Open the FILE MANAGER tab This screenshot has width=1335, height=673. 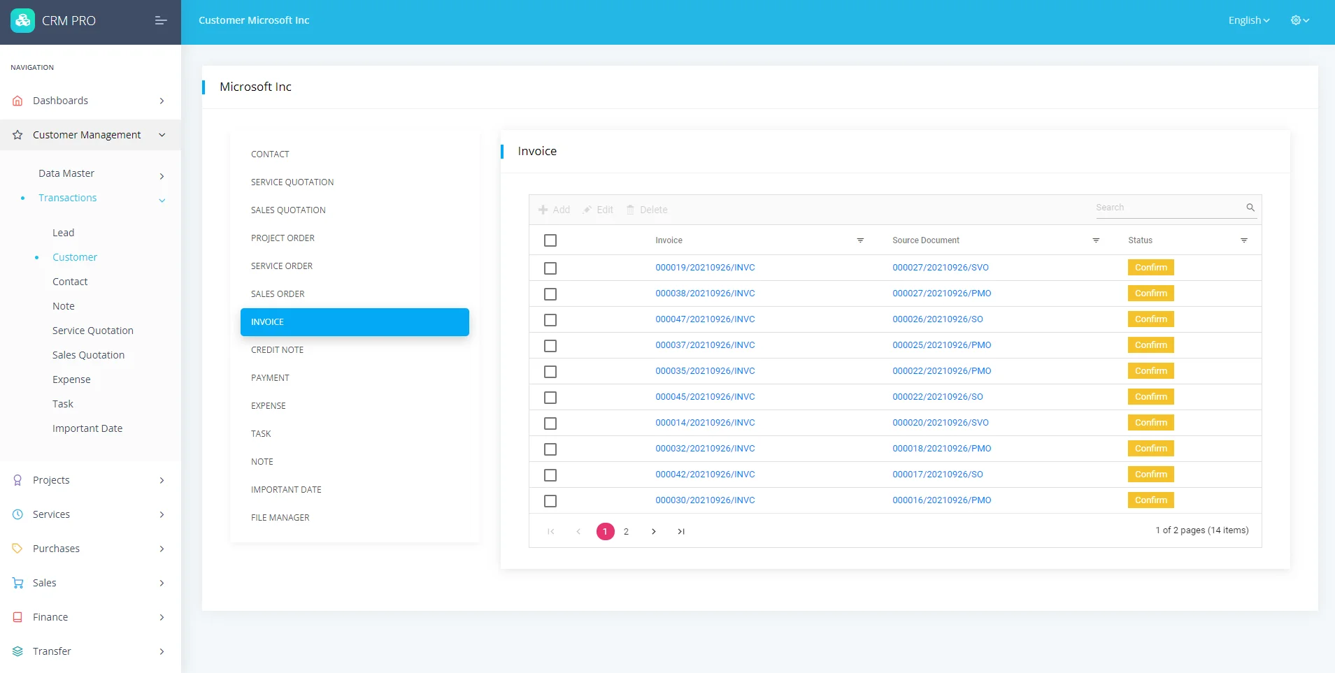(x=280, y=517)
